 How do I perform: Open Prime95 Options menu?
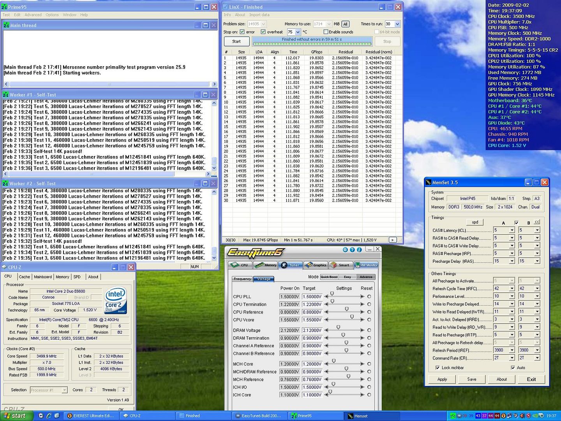[52, 15]
